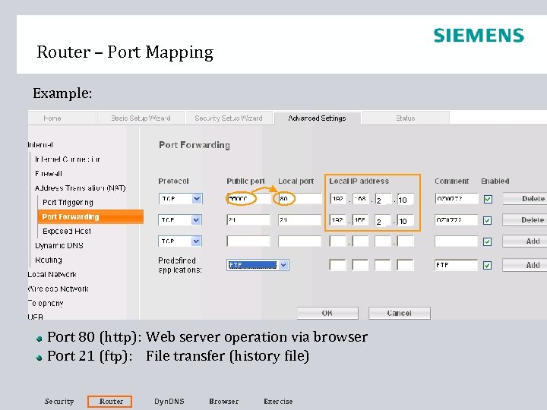Click the empty public port field in third row
The width and height of the screenshot is (547, 410).
[x=248, y=241]
